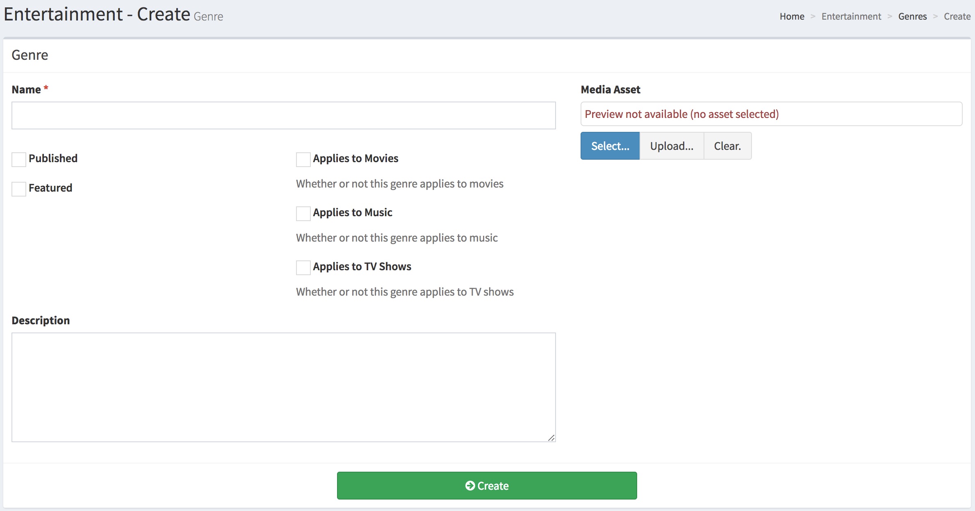
Task: Click the Applies to TV Shows label
Action: [362, 267]
